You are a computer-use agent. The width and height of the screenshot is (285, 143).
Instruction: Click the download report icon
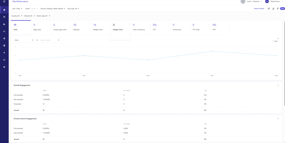pyautogui.click(x=273, y=9)
